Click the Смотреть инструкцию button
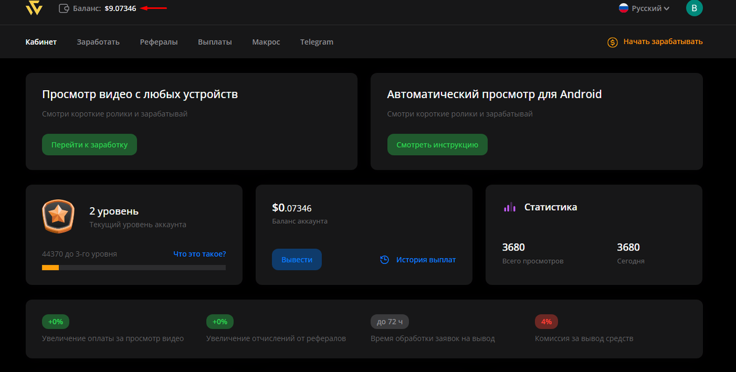 pyautogui.click(x=437, y=145)
